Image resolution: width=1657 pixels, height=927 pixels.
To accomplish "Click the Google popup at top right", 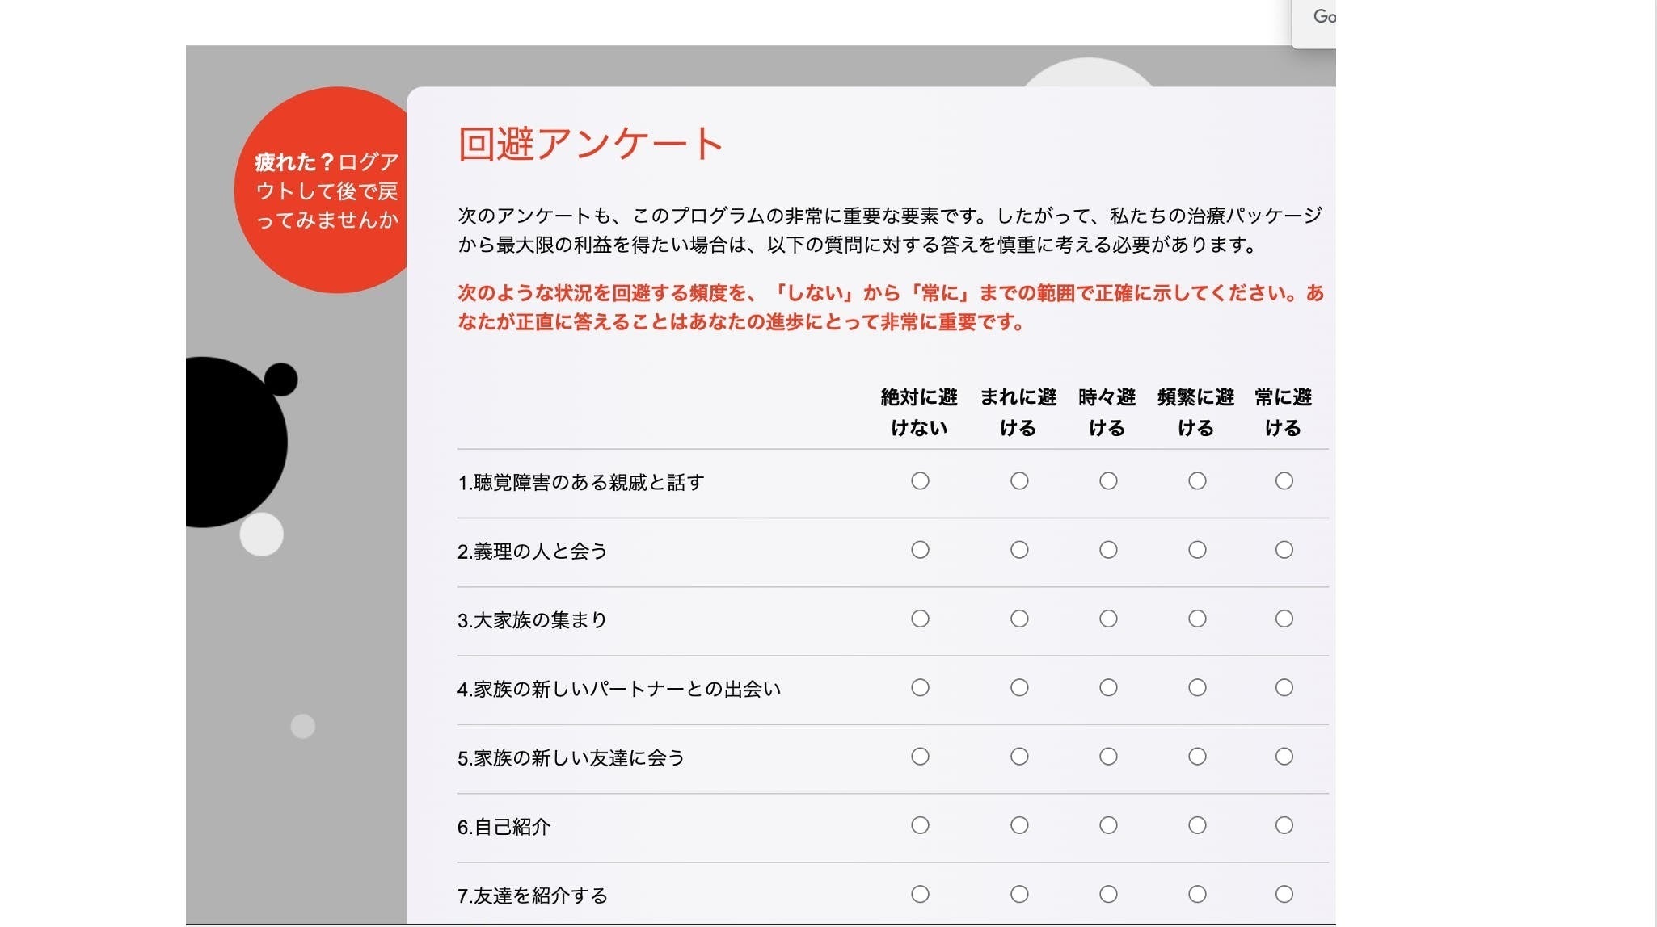I will (1318, 19).
